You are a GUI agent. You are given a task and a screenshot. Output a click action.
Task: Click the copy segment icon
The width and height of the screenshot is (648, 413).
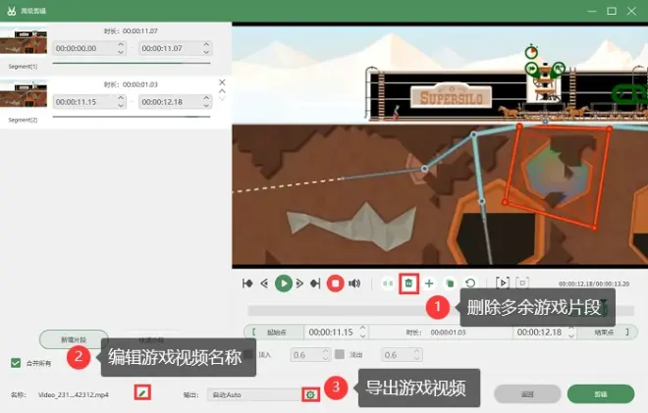[450, 284]
